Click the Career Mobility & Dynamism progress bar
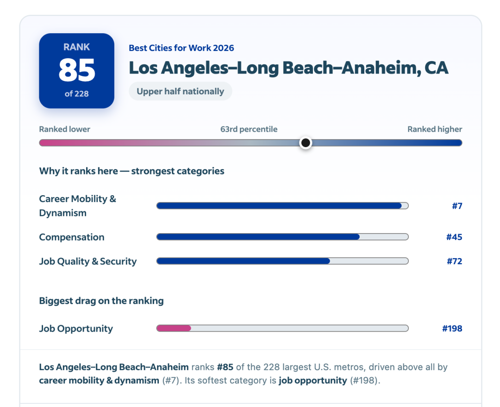 [282, 206]
